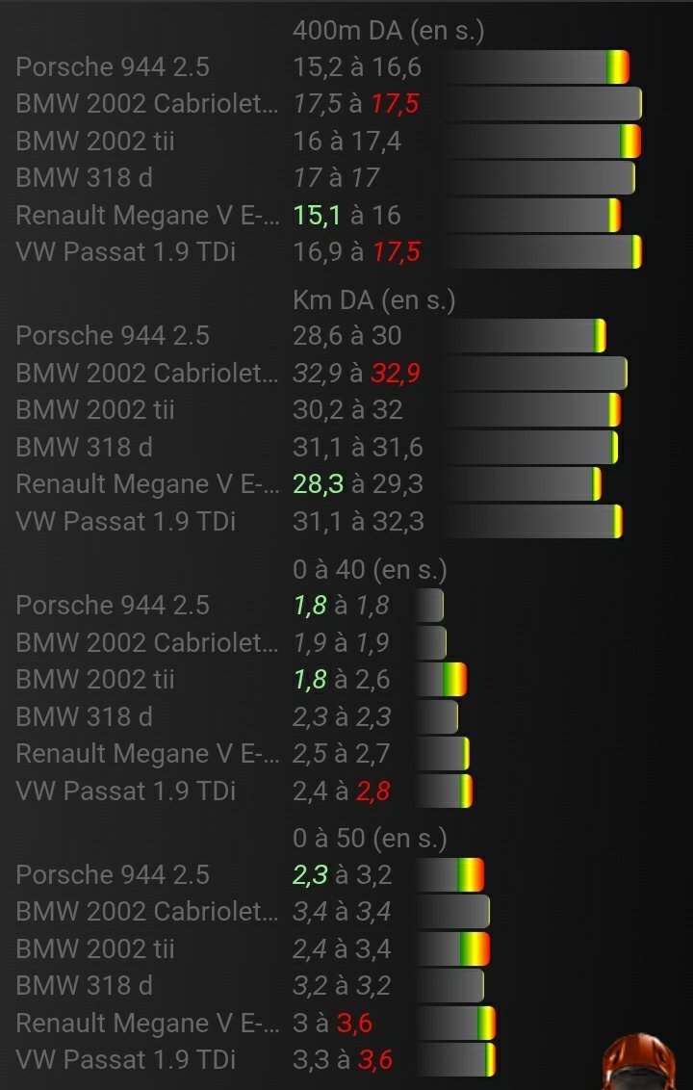Tap Renault Megane V in Km DA section

146,484
